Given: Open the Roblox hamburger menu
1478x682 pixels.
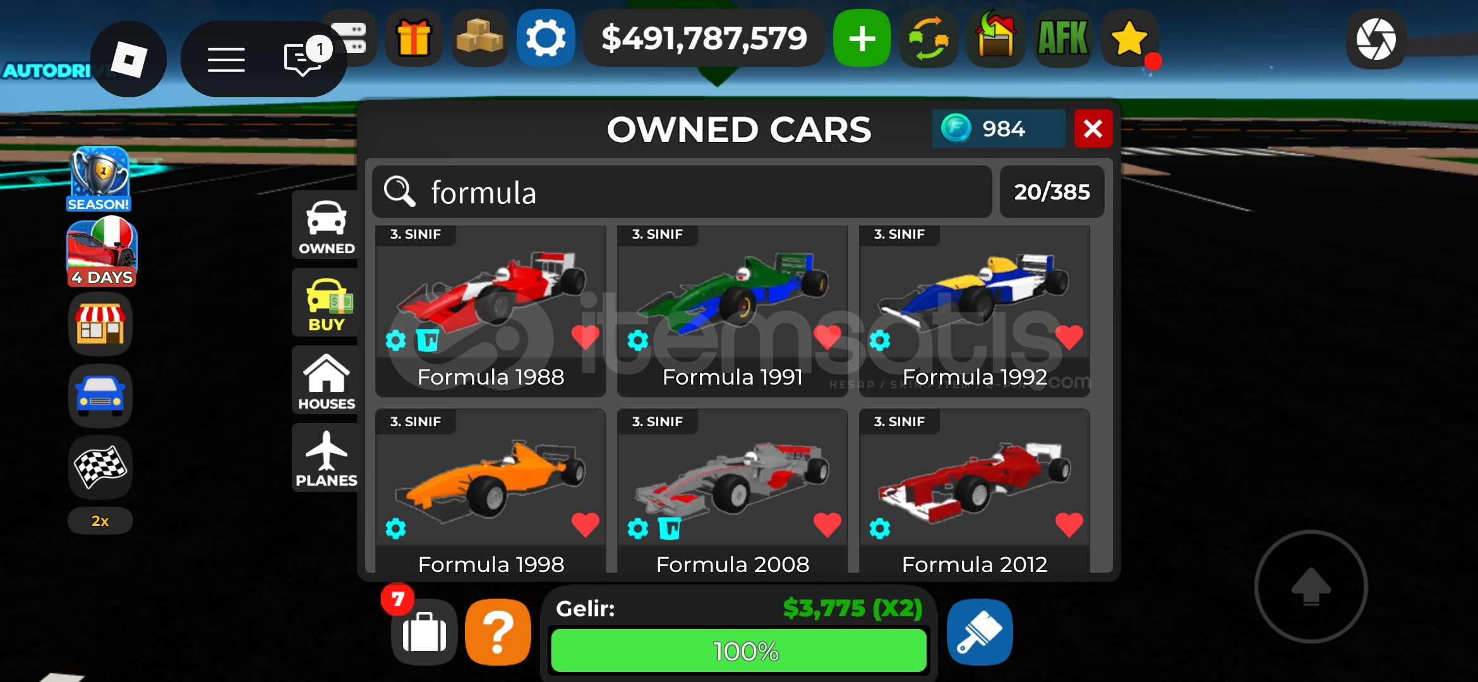Looking at the screenshot, I should tap(226, 60).
